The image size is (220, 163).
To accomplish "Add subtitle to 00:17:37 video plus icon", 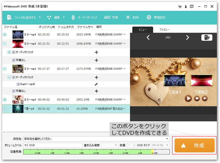I will pyautogui.click(x=96, y=91).
